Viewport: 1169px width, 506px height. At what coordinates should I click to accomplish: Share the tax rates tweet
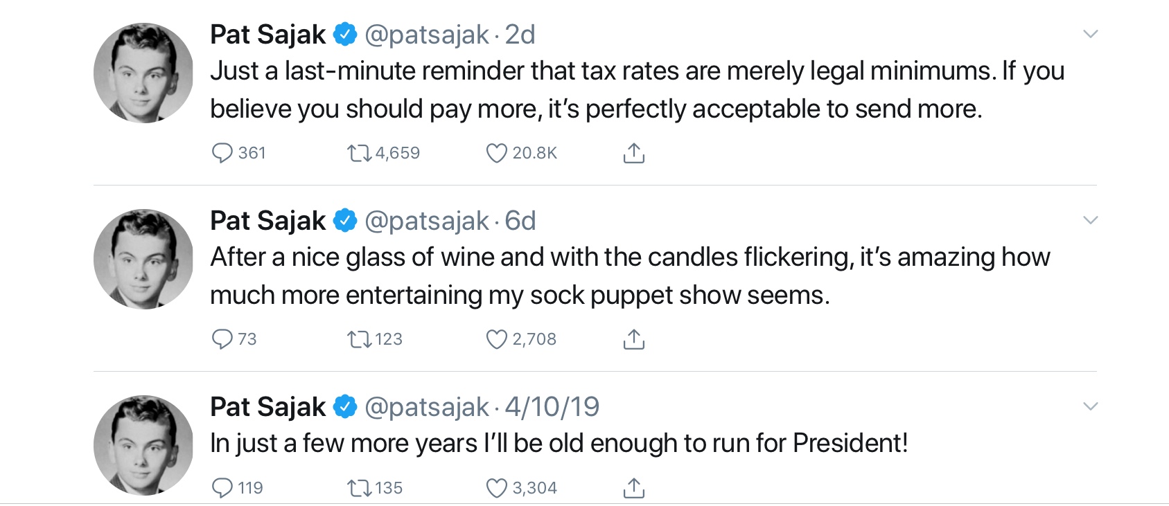pyautogui.click(x=633, y=153)
